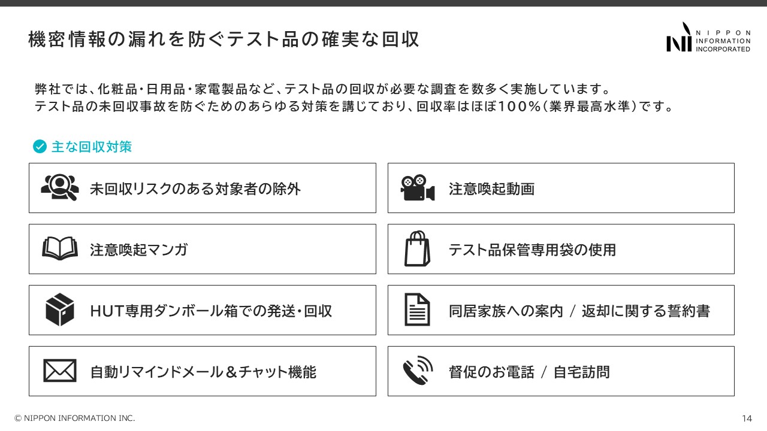This screenshot has height=431, width=767.
Task: Click the 同居家族への案内 / 返却に関する誓約書 text
Action: [579, 311]
